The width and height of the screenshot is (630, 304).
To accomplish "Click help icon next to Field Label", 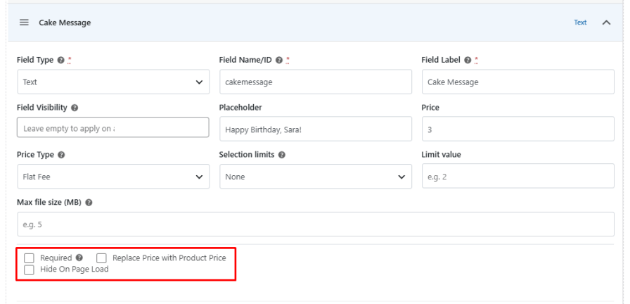I will 468,61.
